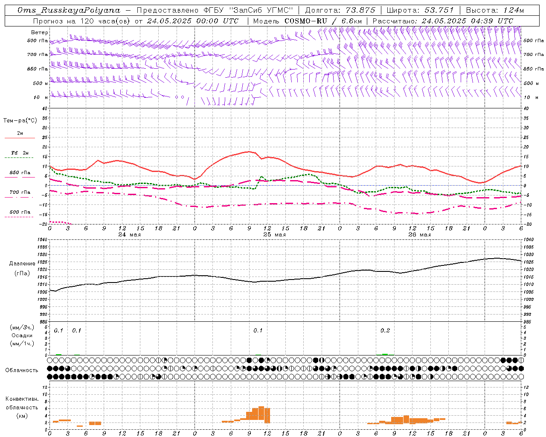Click 'Прогноз на 120 часа(ов)' forecast text
546x437 pixels.
click(82, 21)
